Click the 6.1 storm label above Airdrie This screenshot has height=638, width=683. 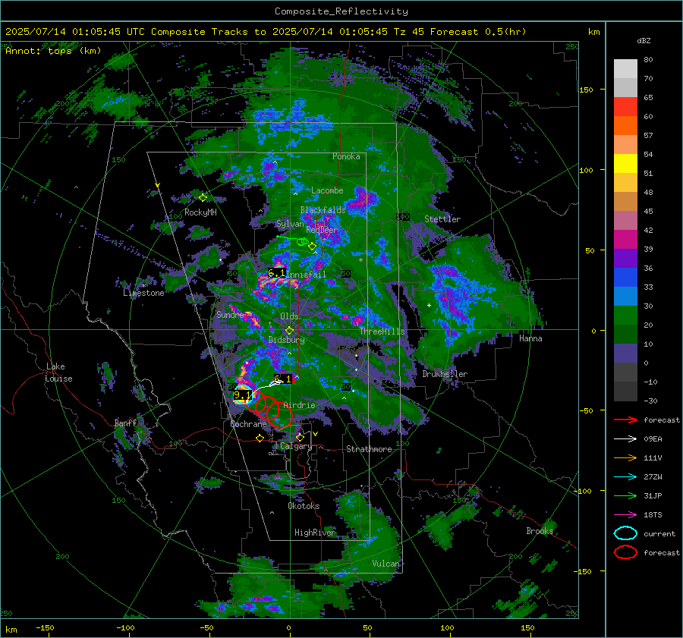[283, 379]
